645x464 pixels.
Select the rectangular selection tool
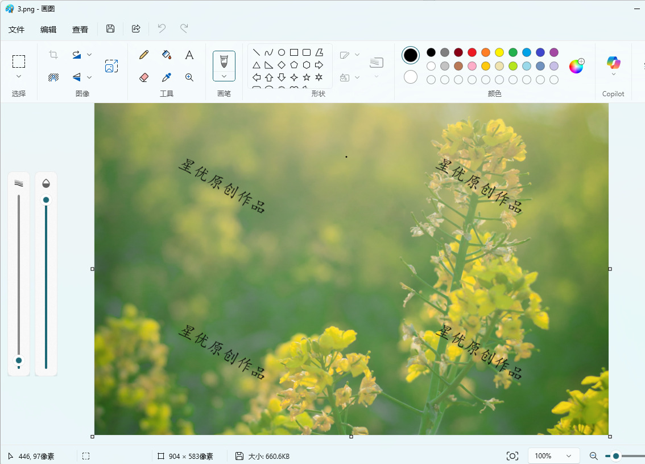pos(19,61)
